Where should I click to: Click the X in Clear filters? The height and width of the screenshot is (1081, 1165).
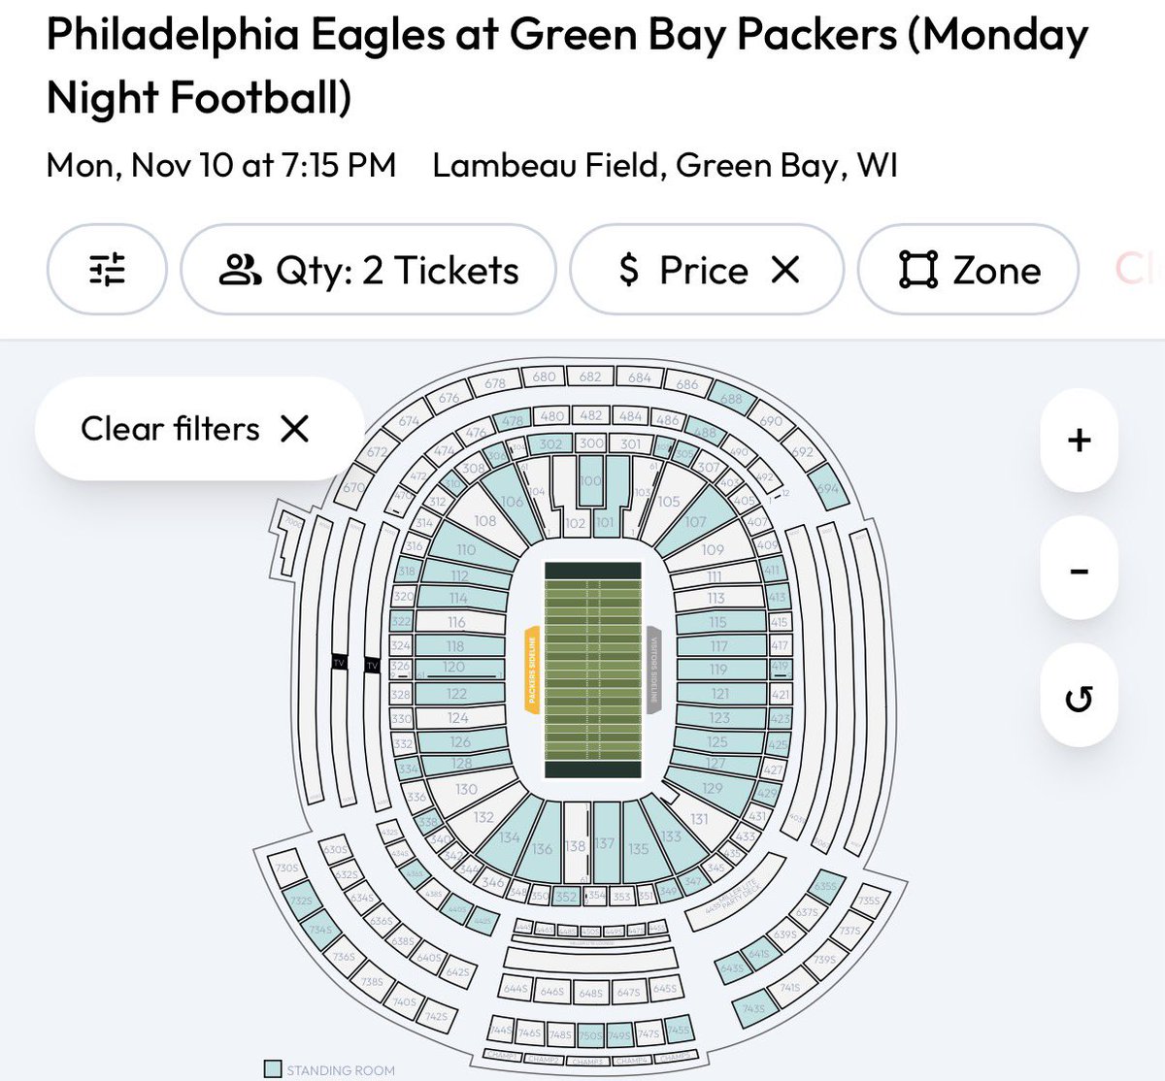[294, 428]
